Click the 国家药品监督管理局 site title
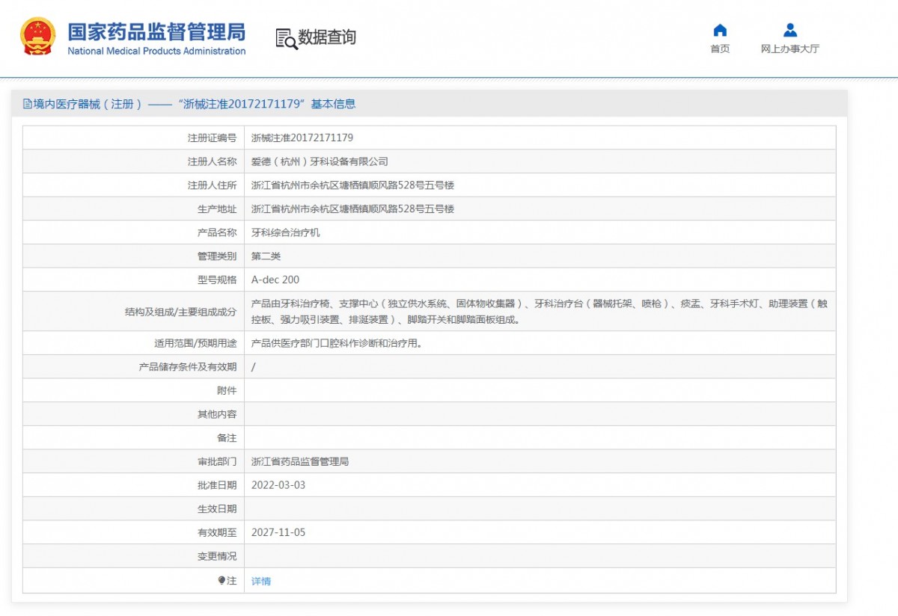This screenshot has width=898, height=616. pos(156,31)
